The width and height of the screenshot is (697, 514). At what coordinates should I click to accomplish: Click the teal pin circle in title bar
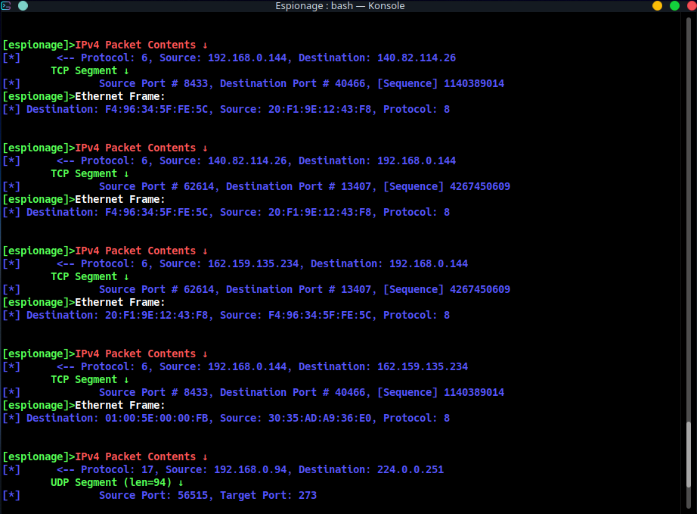(x=23, y=6)
